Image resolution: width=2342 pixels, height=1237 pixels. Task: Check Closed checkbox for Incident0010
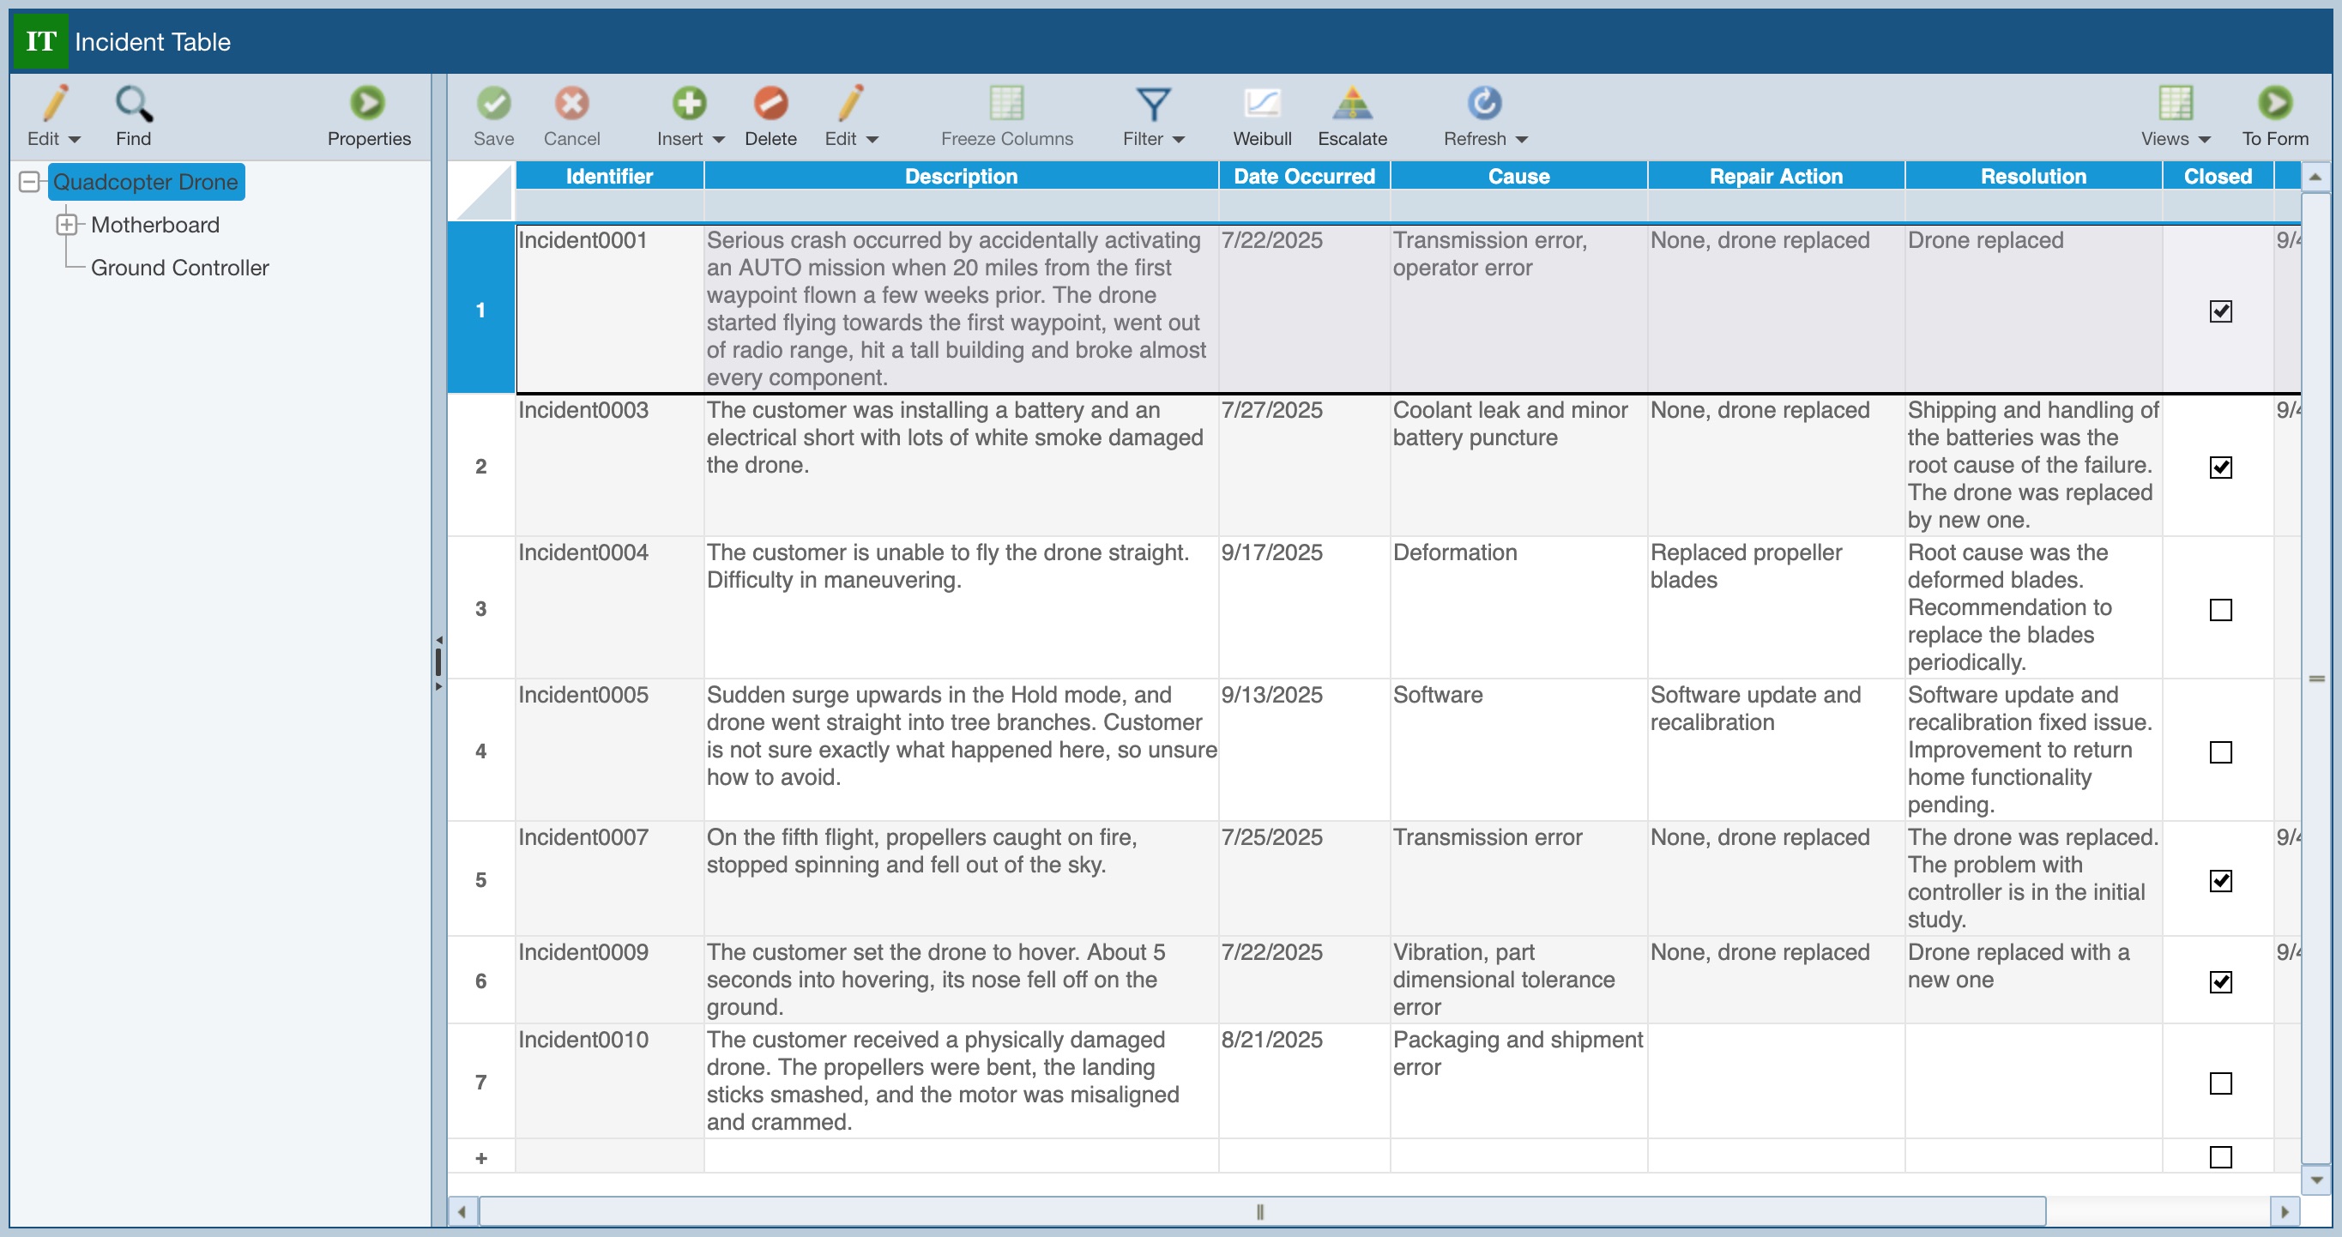tap(2219, 1083)
